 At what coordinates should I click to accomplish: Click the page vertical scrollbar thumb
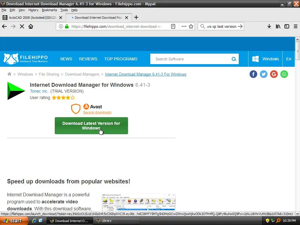tap(297, 51)
